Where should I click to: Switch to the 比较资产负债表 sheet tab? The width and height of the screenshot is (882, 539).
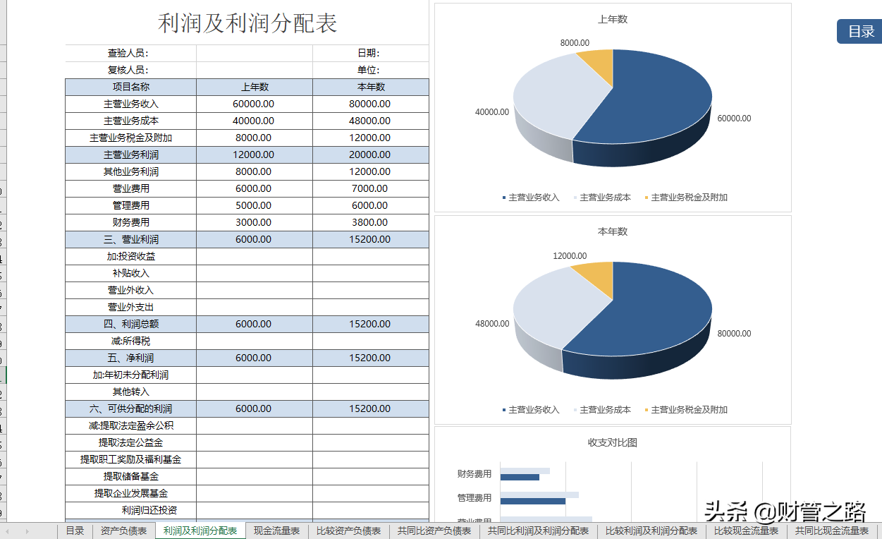(348, 531)
